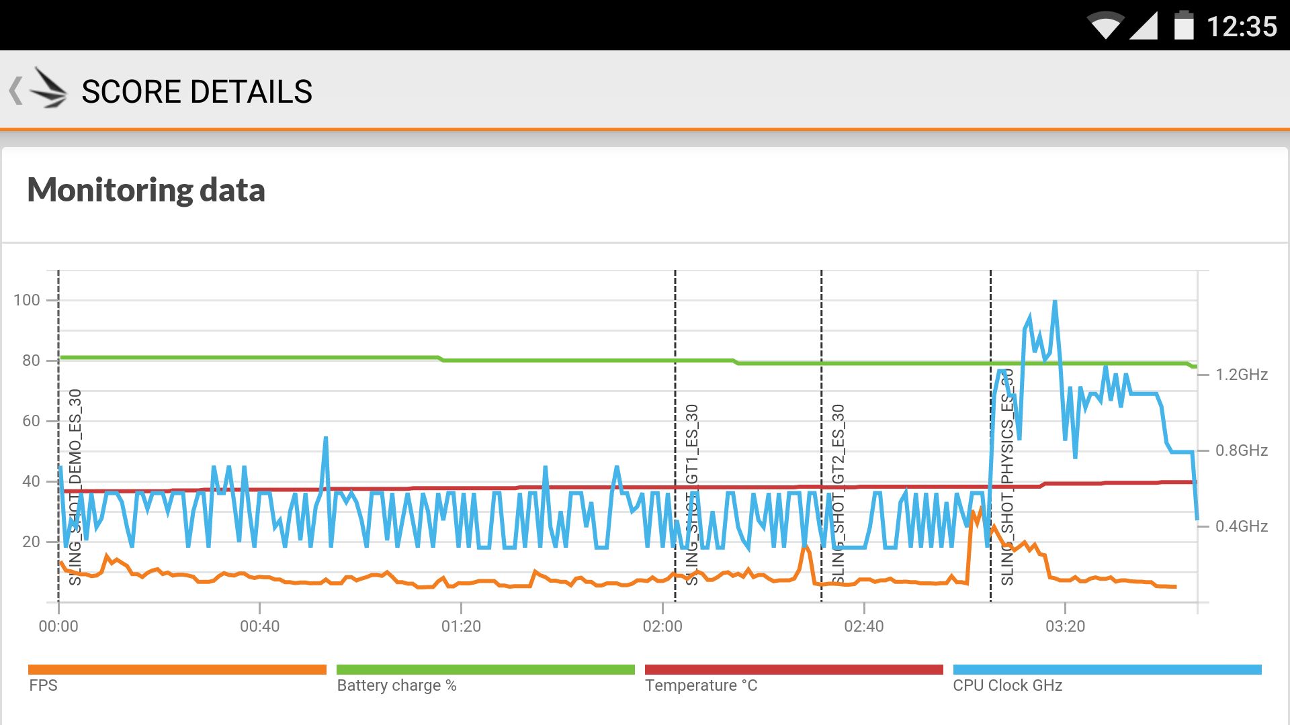Screen dimensions: 1290x725
Task: Tap the 1.2GHz axis label
Action: (1241, 375)
